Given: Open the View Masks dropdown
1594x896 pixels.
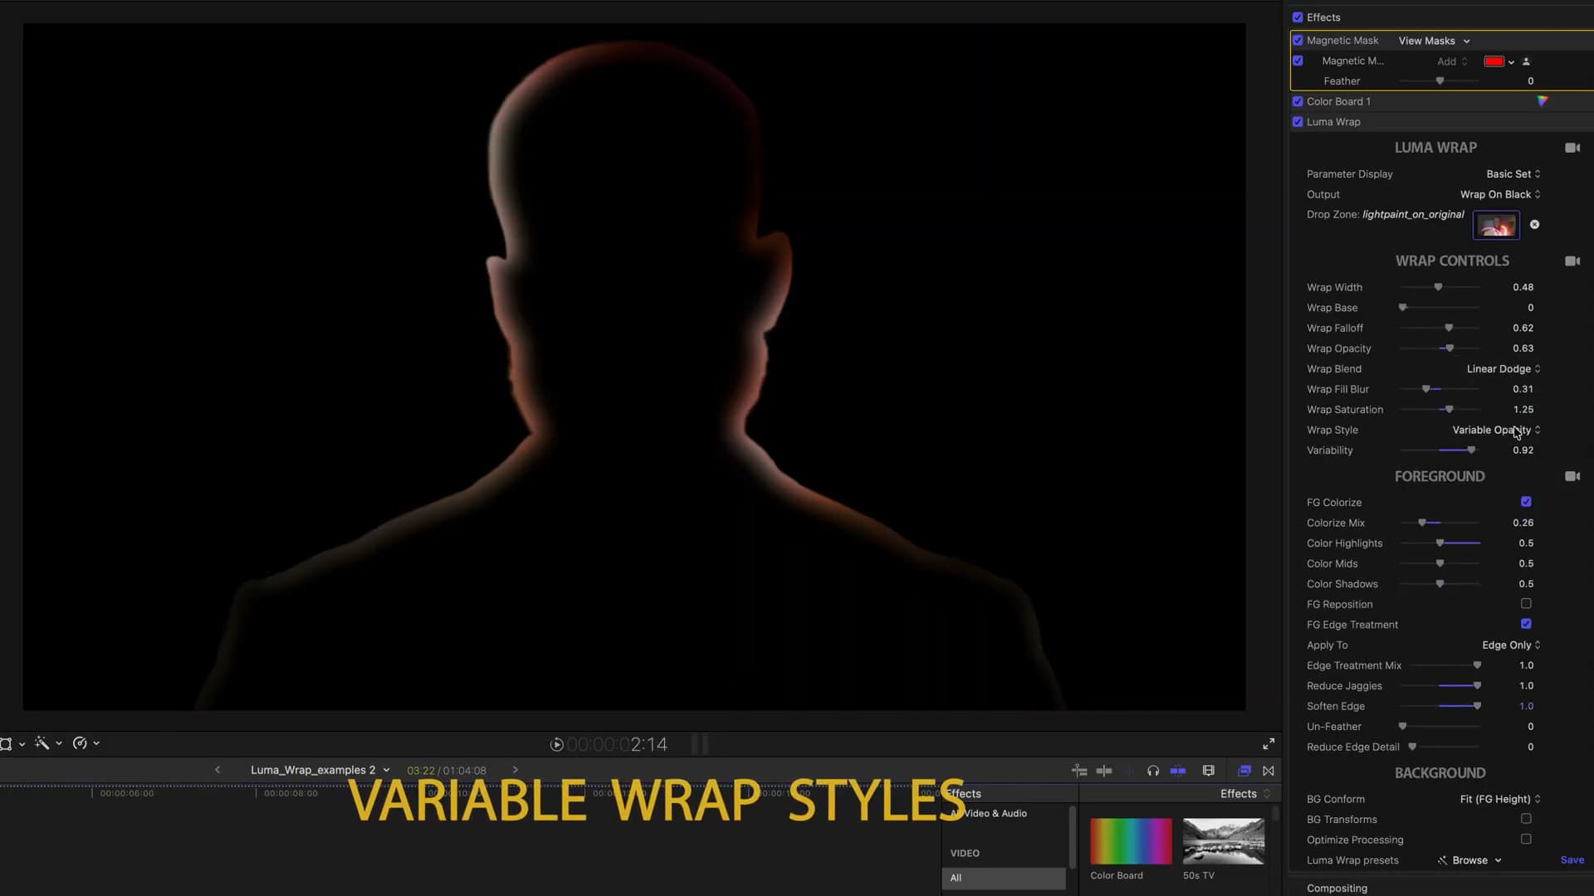Looking at the screenshot, I should point(1434,41).
